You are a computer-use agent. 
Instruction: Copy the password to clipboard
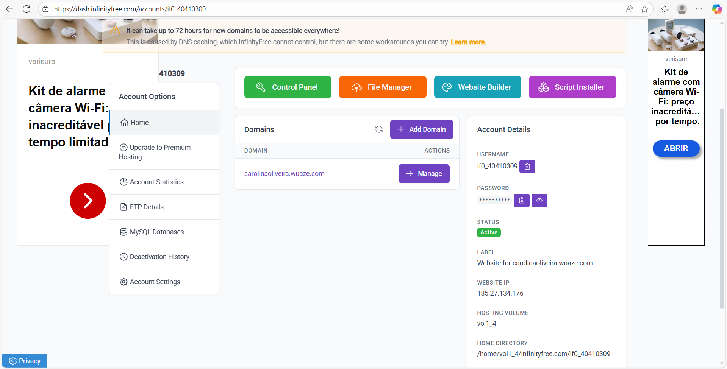pyautogui.click(x=521, y=200)
